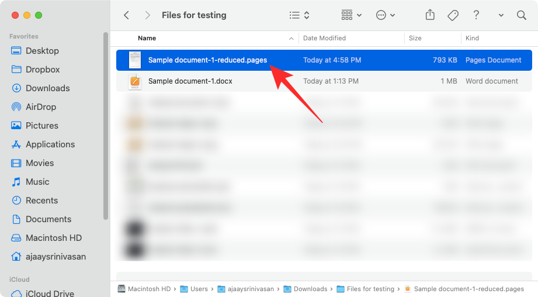Open Desktop in the sidebar
Image resolution: width=538 pixels, height=297 pixels.
coord(34,51)
